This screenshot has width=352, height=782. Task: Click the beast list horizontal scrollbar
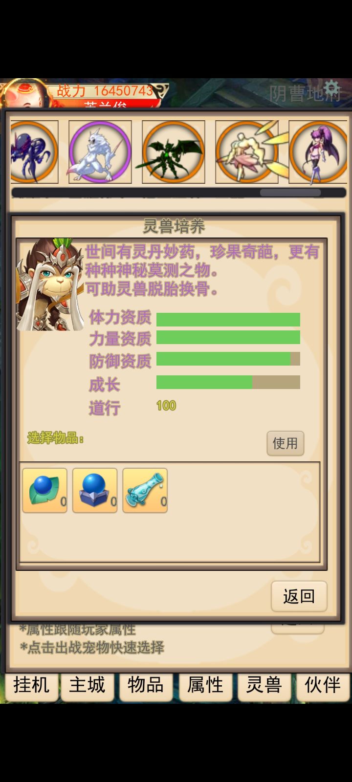click(179, 193)
